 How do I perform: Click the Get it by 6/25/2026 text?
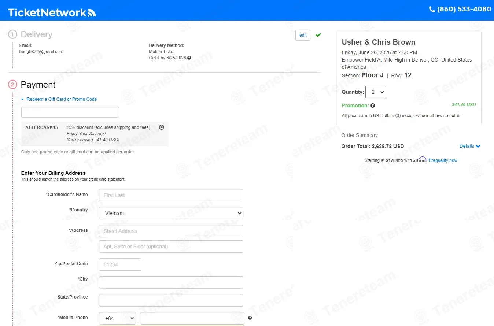click(x=167, y=58)
